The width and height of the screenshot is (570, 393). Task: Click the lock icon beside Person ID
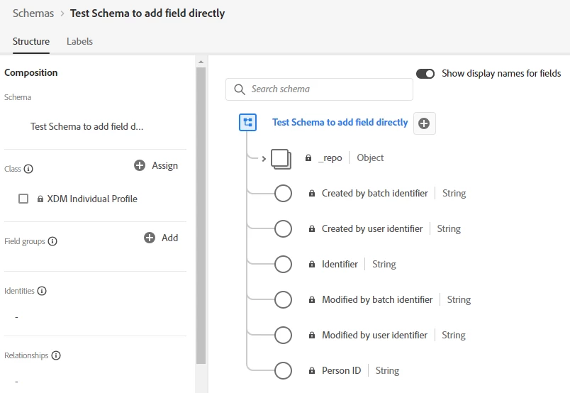312,371
